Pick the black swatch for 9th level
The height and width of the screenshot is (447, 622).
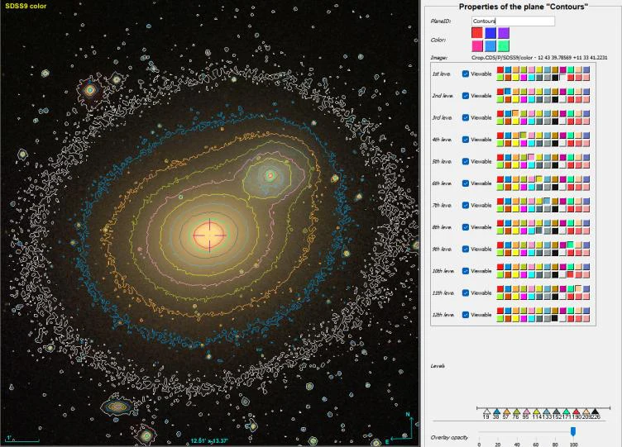pos(555,253)
